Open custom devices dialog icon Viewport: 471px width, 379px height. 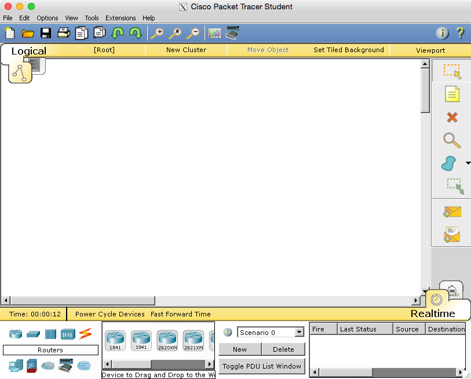(232, 33)
